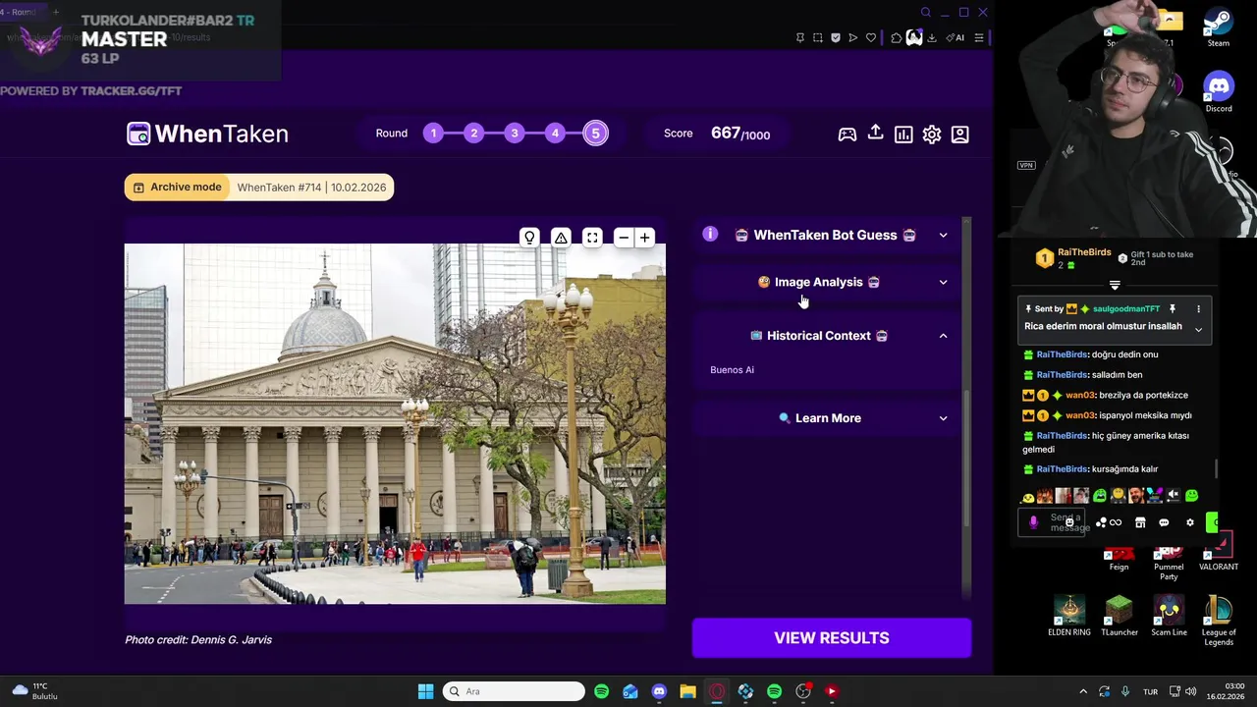
Task: Click the browser search magnifier icon
Action: [x=925, y=12]
